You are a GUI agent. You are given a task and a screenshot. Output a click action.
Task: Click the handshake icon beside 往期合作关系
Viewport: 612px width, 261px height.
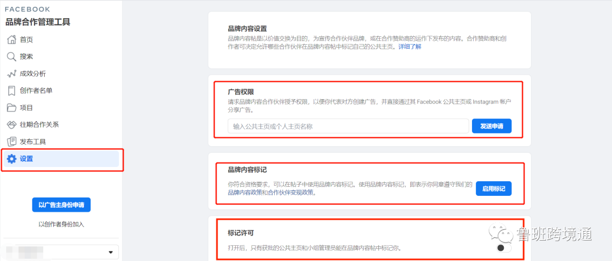coord(12,125)
